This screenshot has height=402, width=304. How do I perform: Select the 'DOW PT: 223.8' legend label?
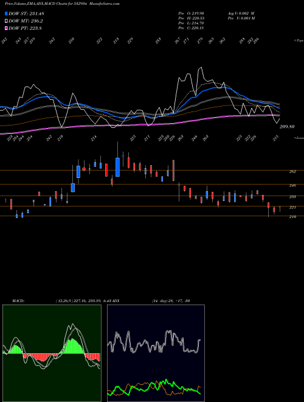(x=25, y=29)
